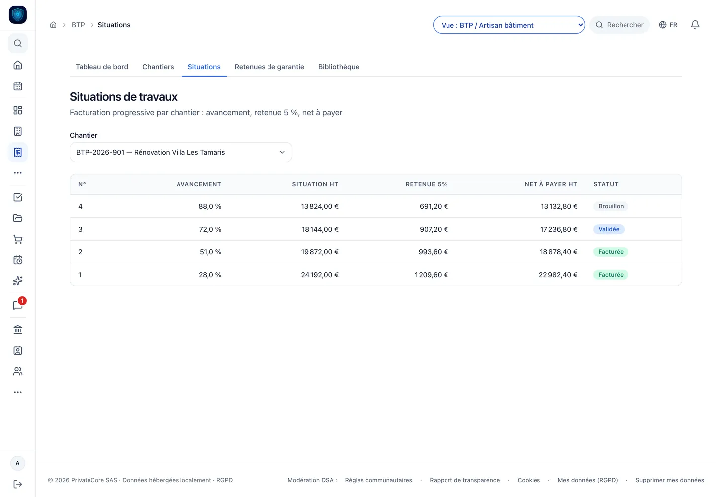Click the calendar-with-clock sidebar icon

click(x=18, y=260)
